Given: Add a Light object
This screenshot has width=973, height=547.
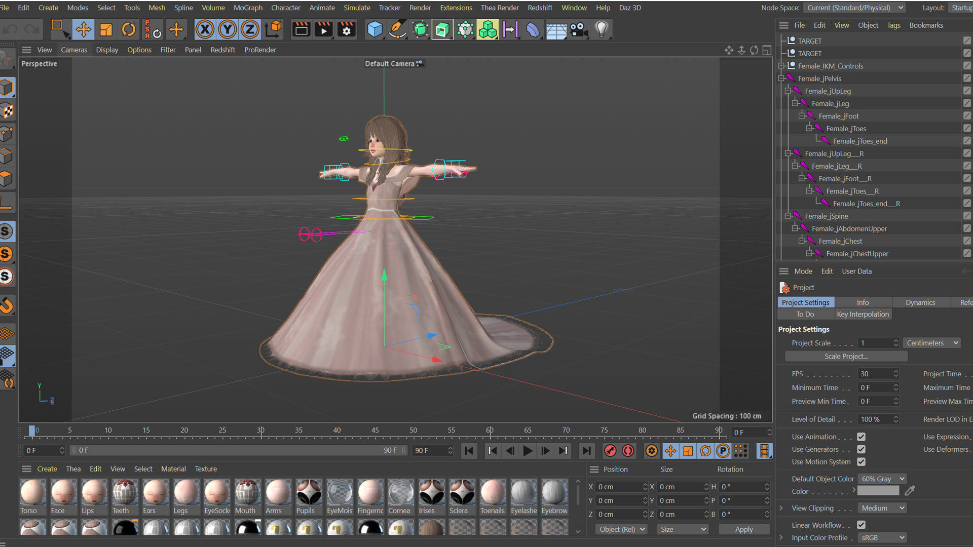Looking at the screenshot, I should [x=602, y=29].
